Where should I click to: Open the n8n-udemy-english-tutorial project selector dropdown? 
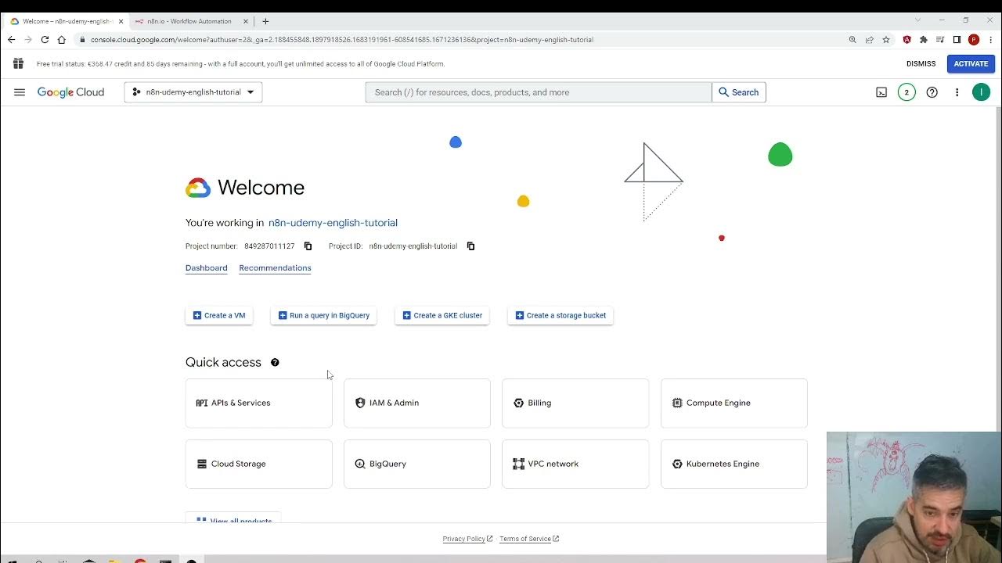coord(193,92)
